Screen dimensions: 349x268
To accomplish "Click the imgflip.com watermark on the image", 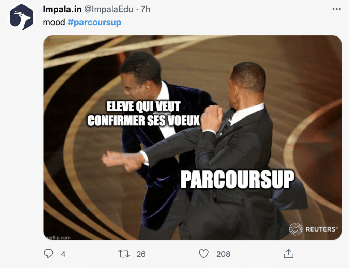I will tap(57, 238).
